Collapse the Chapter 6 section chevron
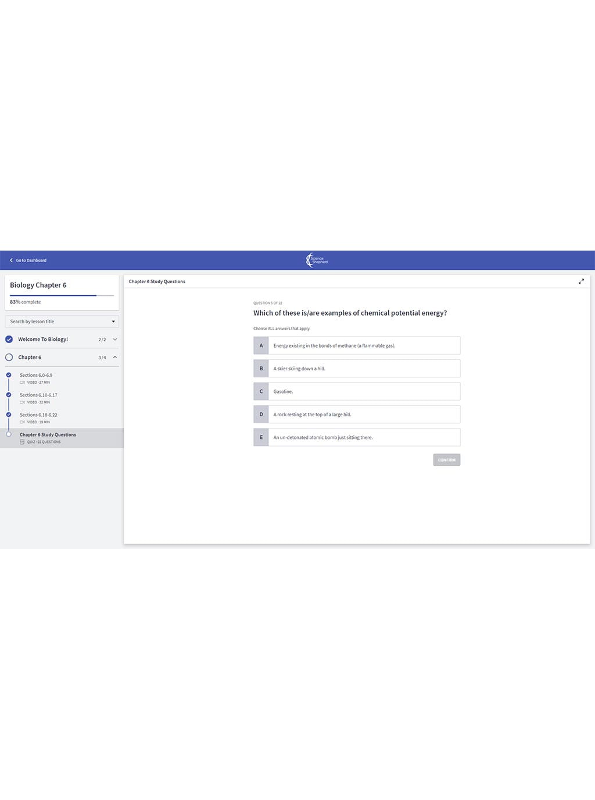Viewport: 595px width, 800px height. point(115,358)
